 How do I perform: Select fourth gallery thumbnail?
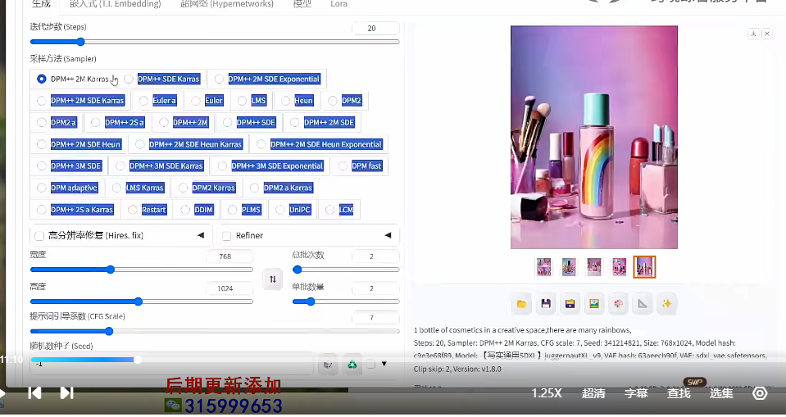(619, 267)
